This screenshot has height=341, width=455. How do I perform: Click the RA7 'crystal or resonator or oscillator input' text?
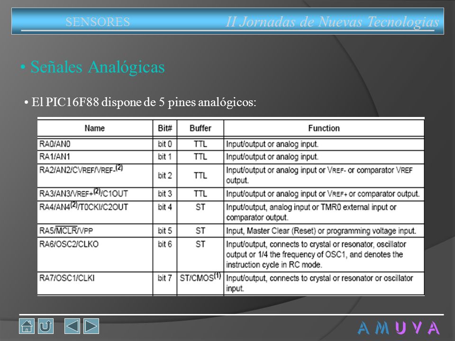(x=319, y=283)
